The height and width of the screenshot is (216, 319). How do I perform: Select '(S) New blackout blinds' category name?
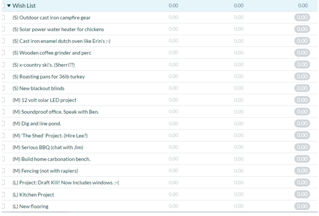(x=38, y=88)
